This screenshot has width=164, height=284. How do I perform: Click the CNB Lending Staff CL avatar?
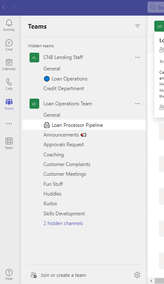point(34,57)
